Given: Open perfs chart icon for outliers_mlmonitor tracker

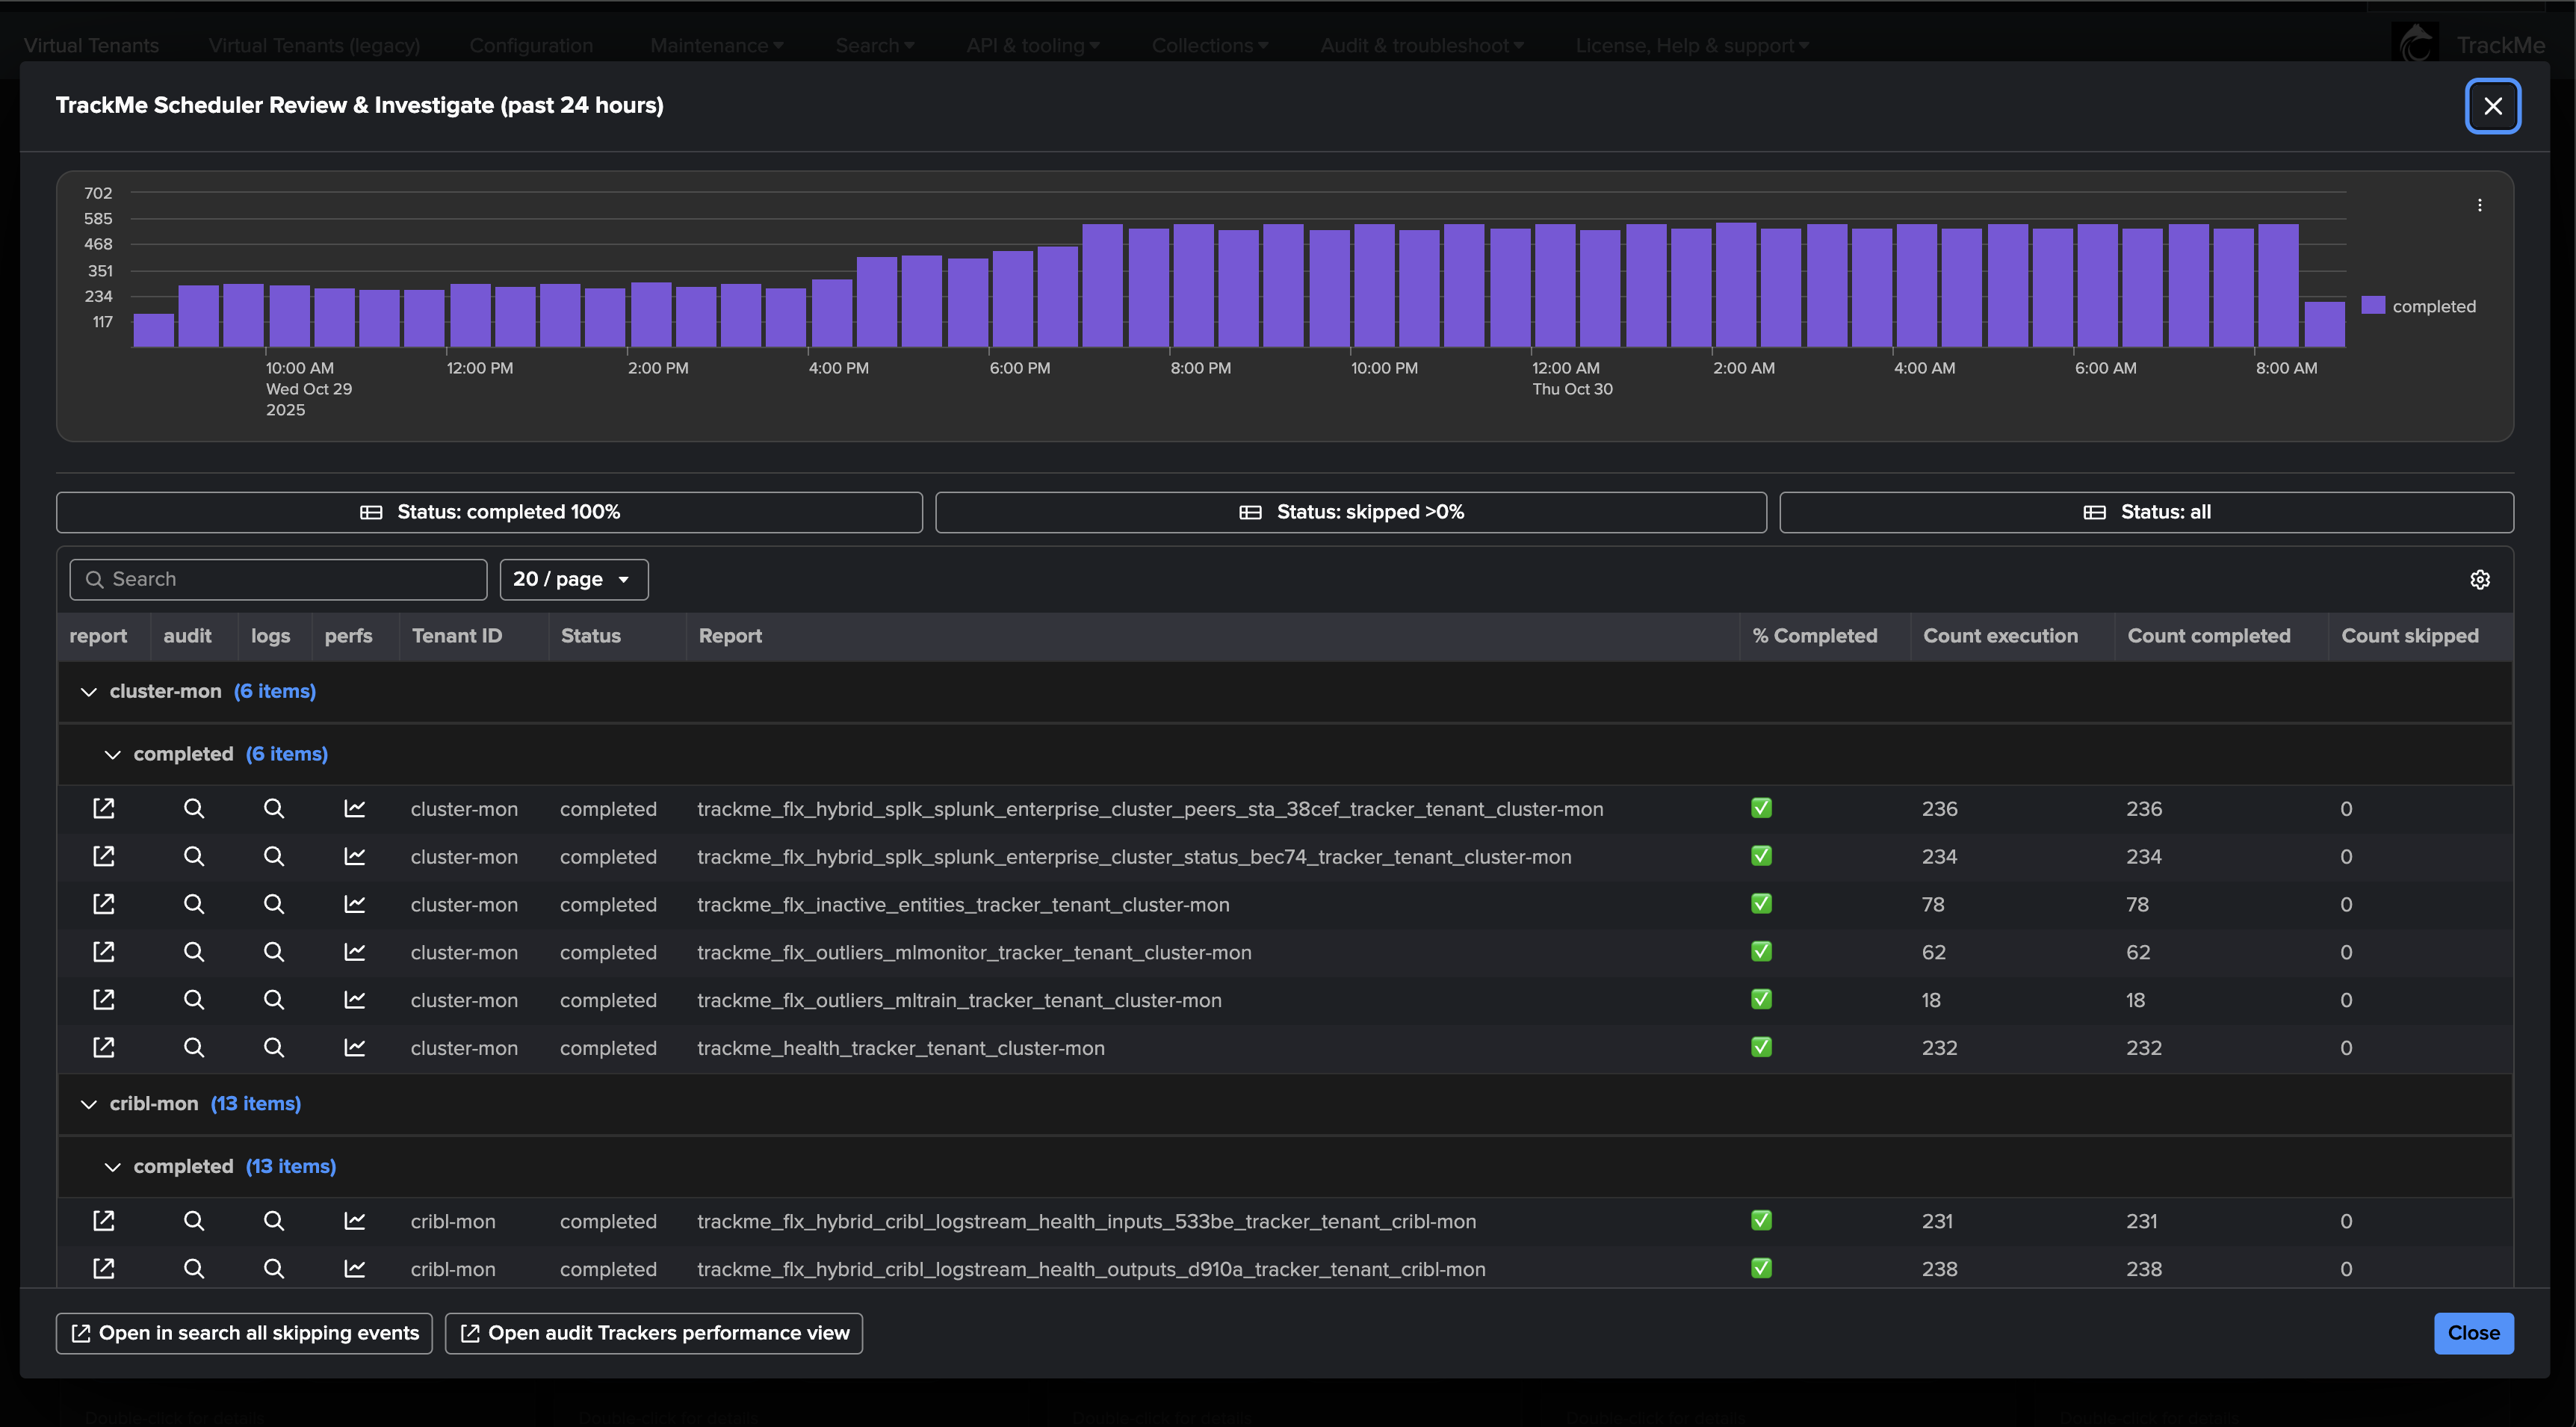Looking at the screenshot, I should 354,952.
